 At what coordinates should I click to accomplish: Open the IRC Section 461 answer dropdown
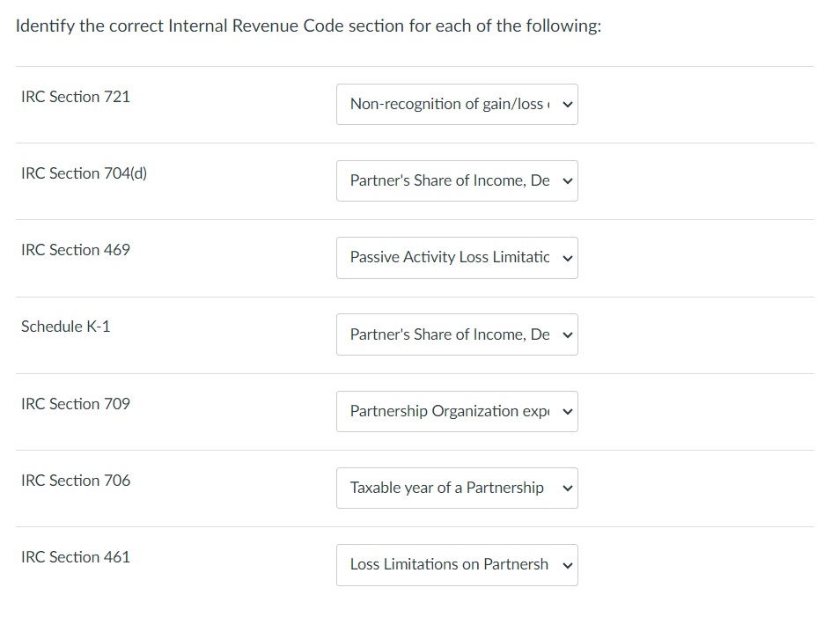coord(456,564)
